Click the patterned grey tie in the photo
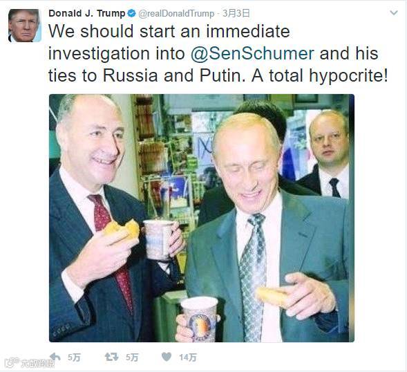 [x=253, y=277]
